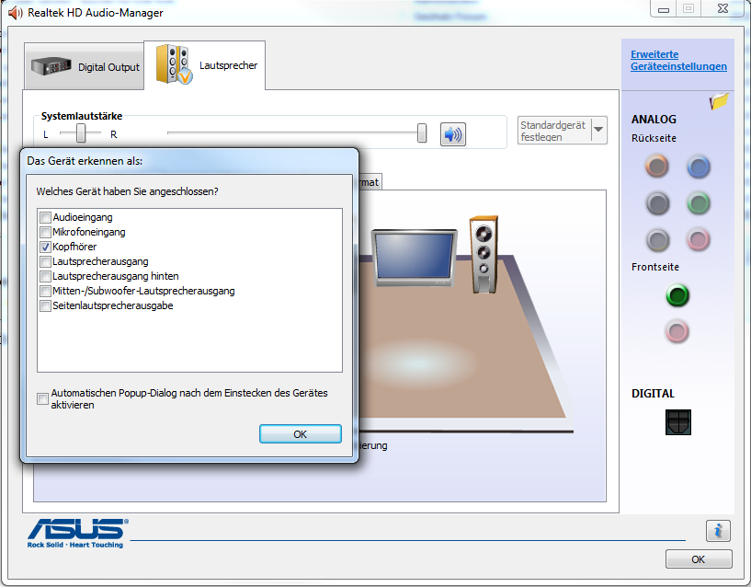The width and height of the screenshot is (751, 587).
Task: Click the blue rear-panel line-in jack
Action: tap(699, 167)
